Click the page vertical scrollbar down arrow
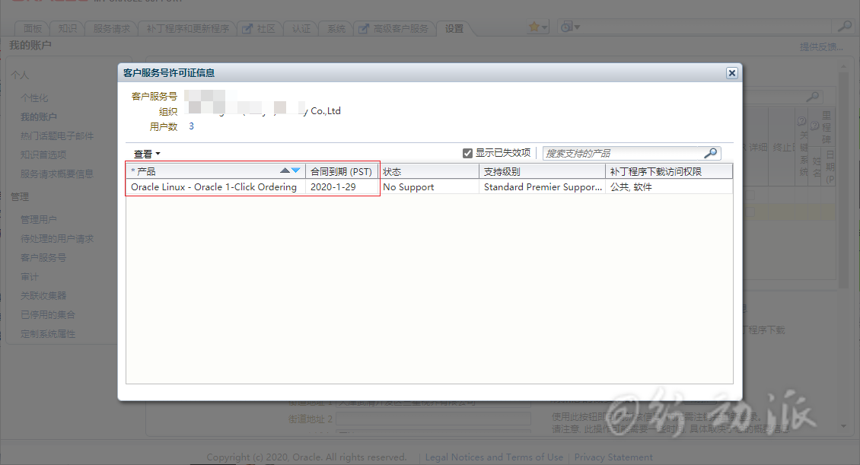 coord(843,426)
